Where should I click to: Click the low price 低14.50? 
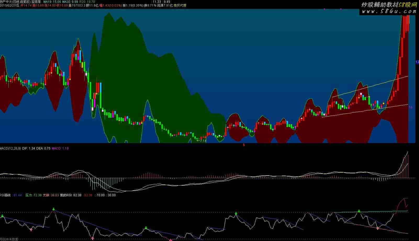[x=50, y=5]
